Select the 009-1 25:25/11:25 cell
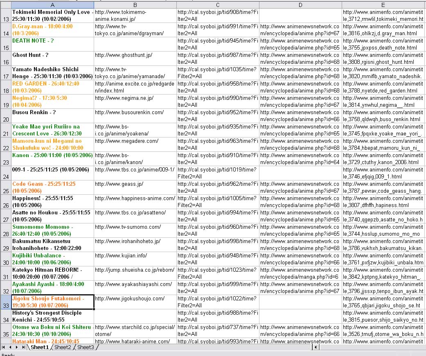The height and width of the screenshot is (356, 426). coord(52,173)
